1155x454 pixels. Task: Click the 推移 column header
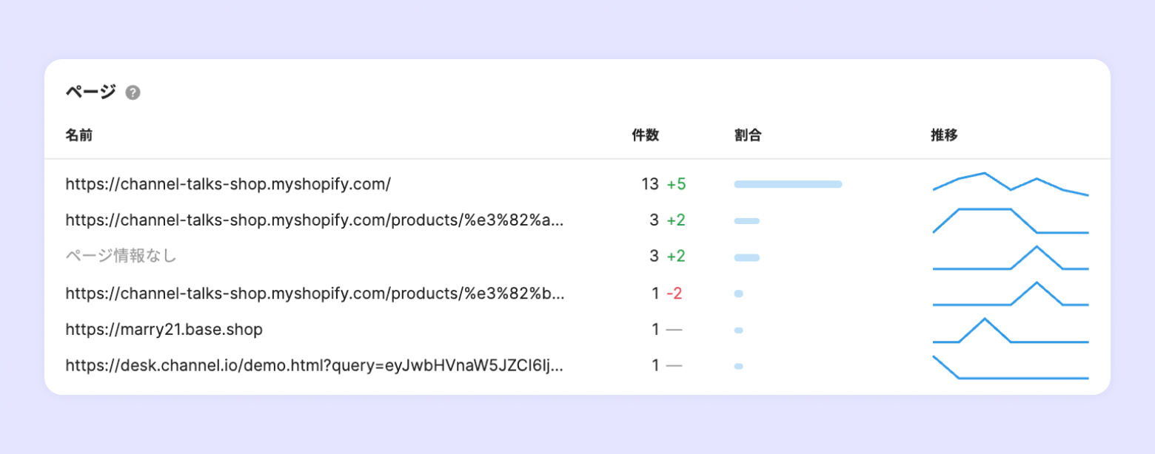(x=944, y=135)
